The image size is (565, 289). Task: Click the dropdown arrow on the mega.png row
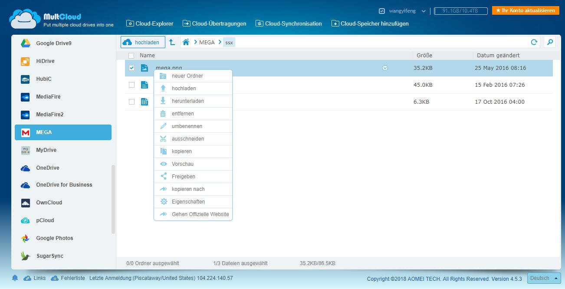coord(385,68)
